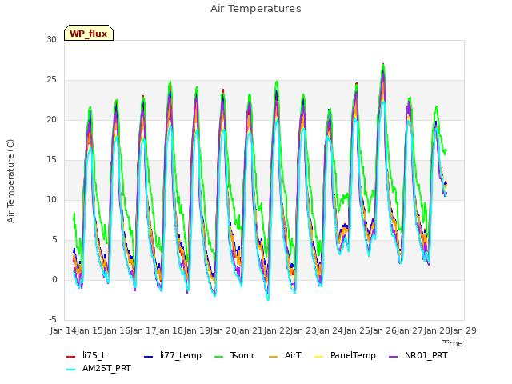Click the 10 y-axis tick label
Screen dimensions: 512x384
coord(51,199)
